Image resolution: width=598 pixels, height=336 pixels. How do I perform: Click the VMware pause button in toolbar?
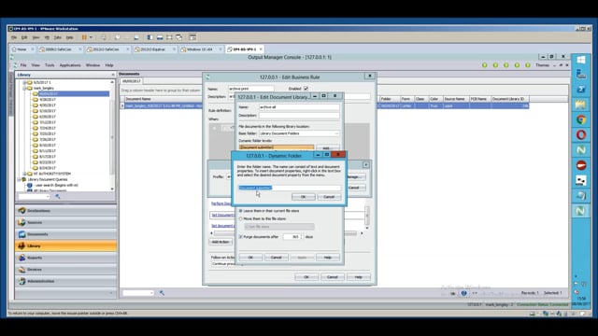[84, 37]
